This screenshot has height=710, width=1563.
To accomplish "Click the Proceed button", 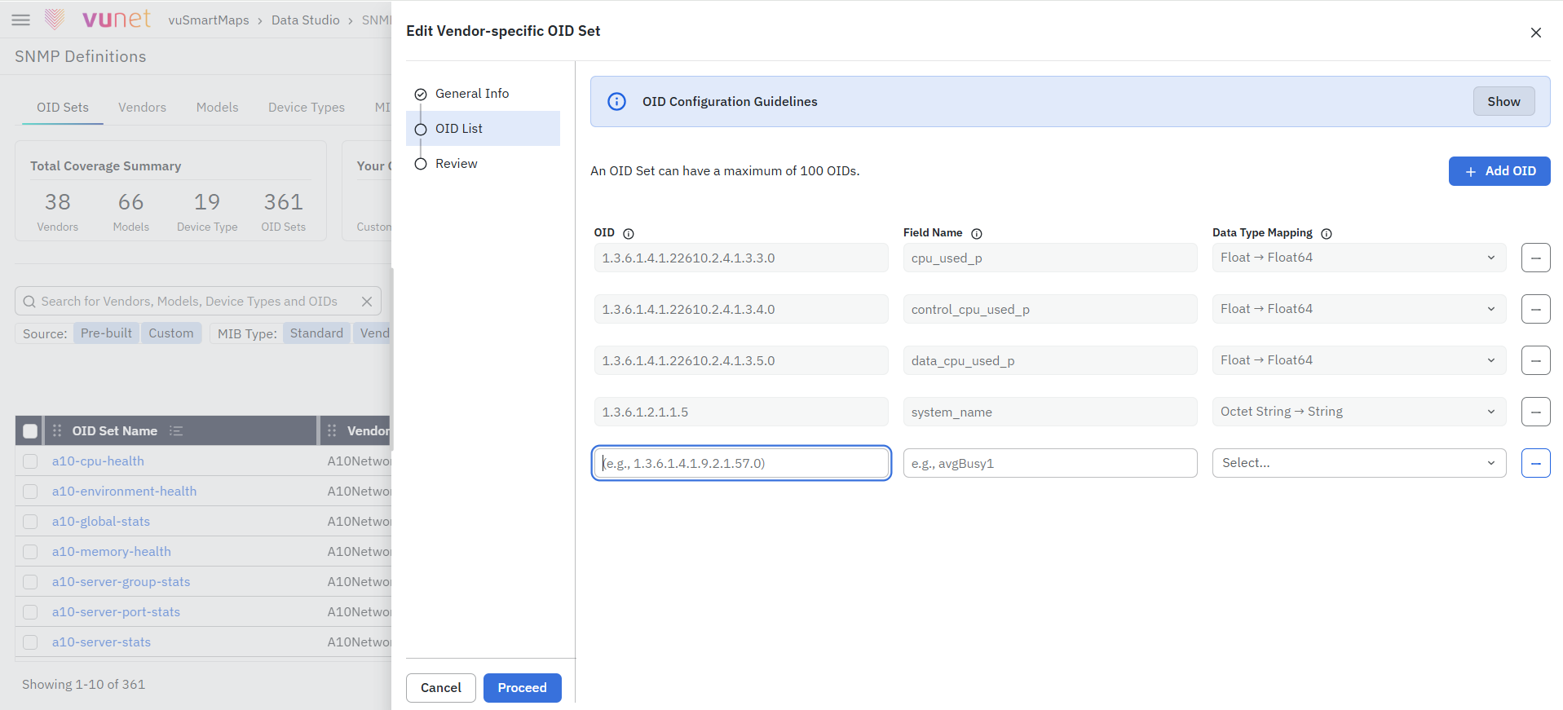I will point(522,688).
